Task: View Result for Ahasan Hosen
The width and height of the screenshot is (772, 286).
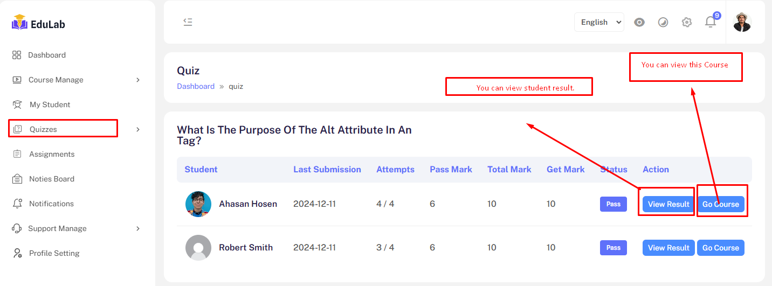Action: [668, 204]
